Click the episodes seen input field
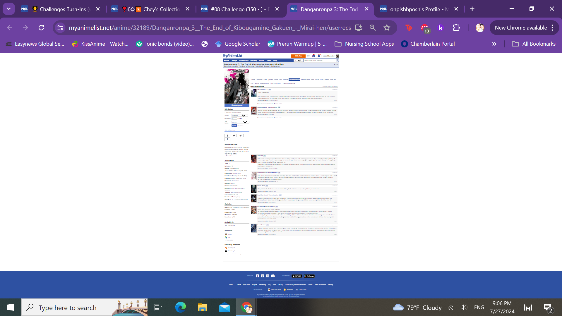 tap(234, 118)
